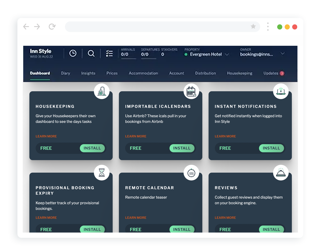Open the browser three-dot menu
322x250 pixels.
point(268,26)
